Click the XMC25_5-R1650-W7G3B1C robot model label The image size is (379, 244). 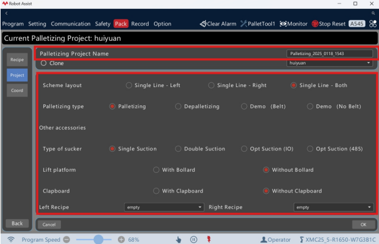click(341, 240)
